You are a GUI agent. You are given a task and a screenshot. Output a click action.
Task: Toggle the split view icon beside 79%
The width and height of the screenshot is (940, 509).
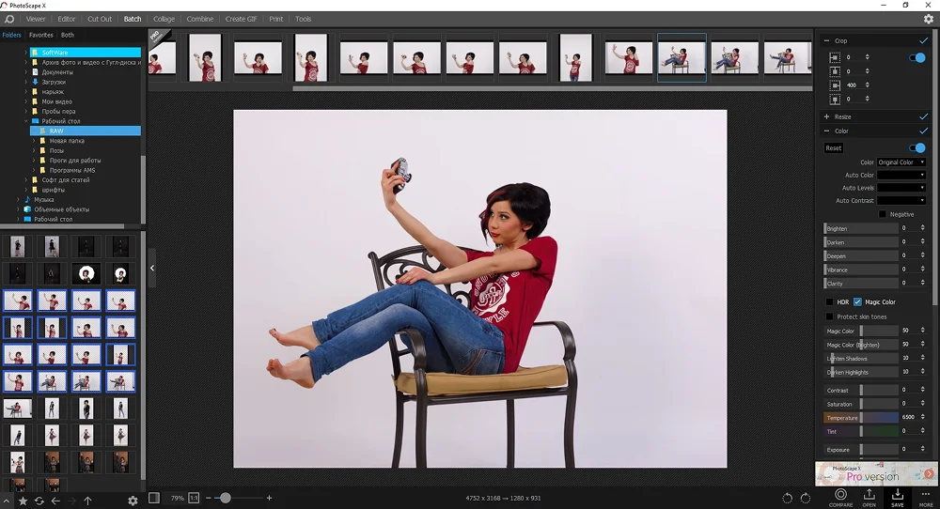tap(154, 498)
